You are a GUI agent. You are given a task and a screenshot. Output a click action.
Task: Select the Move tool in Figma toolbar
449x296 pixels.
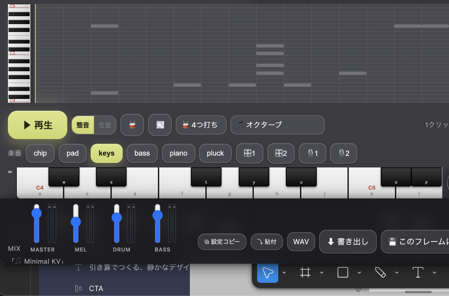268,273
